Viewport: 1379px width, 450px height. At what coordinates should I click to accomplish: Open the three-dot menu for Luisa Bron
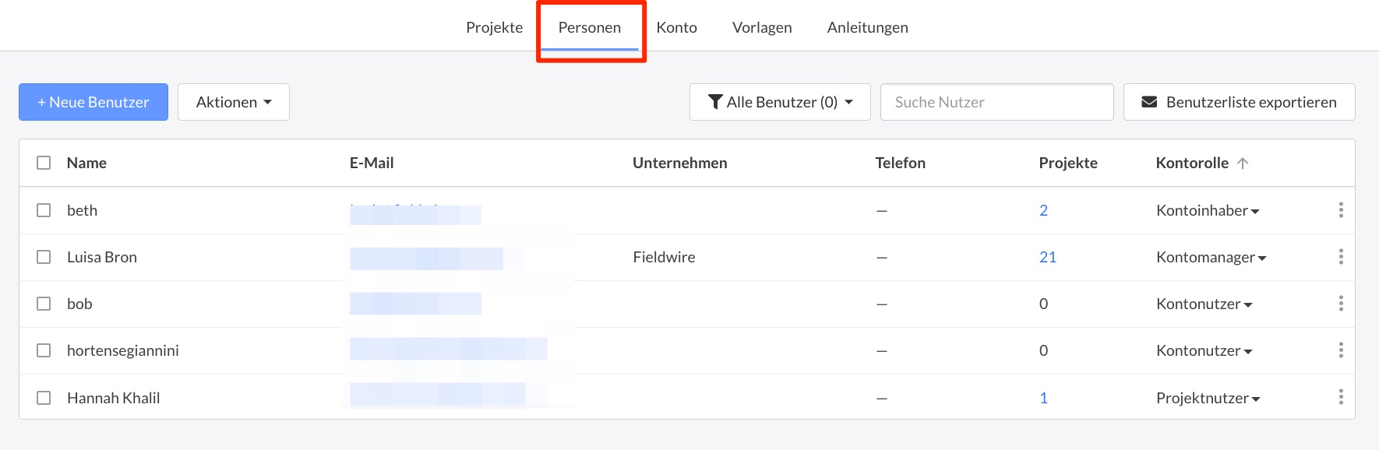click(x=1341, y=257)
